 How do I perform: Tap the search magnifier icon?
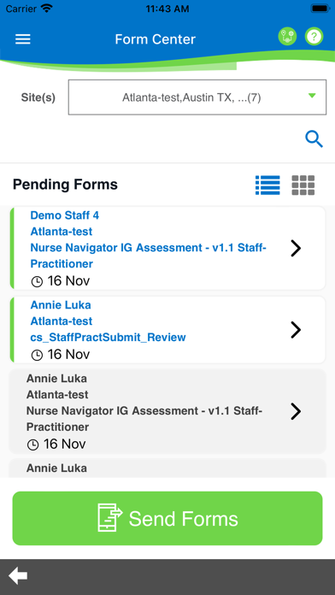pyautogui.click(x=314, y=139)
